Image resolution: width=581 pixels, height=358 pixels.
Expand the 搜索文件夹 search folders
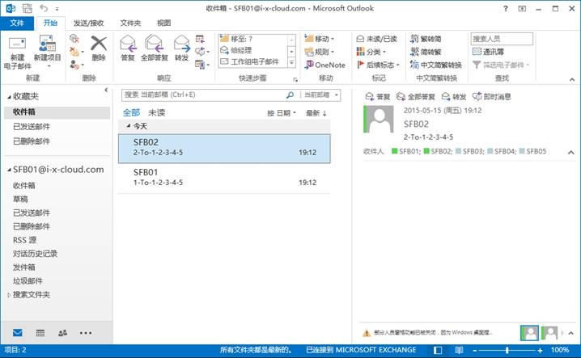[9, 295]
